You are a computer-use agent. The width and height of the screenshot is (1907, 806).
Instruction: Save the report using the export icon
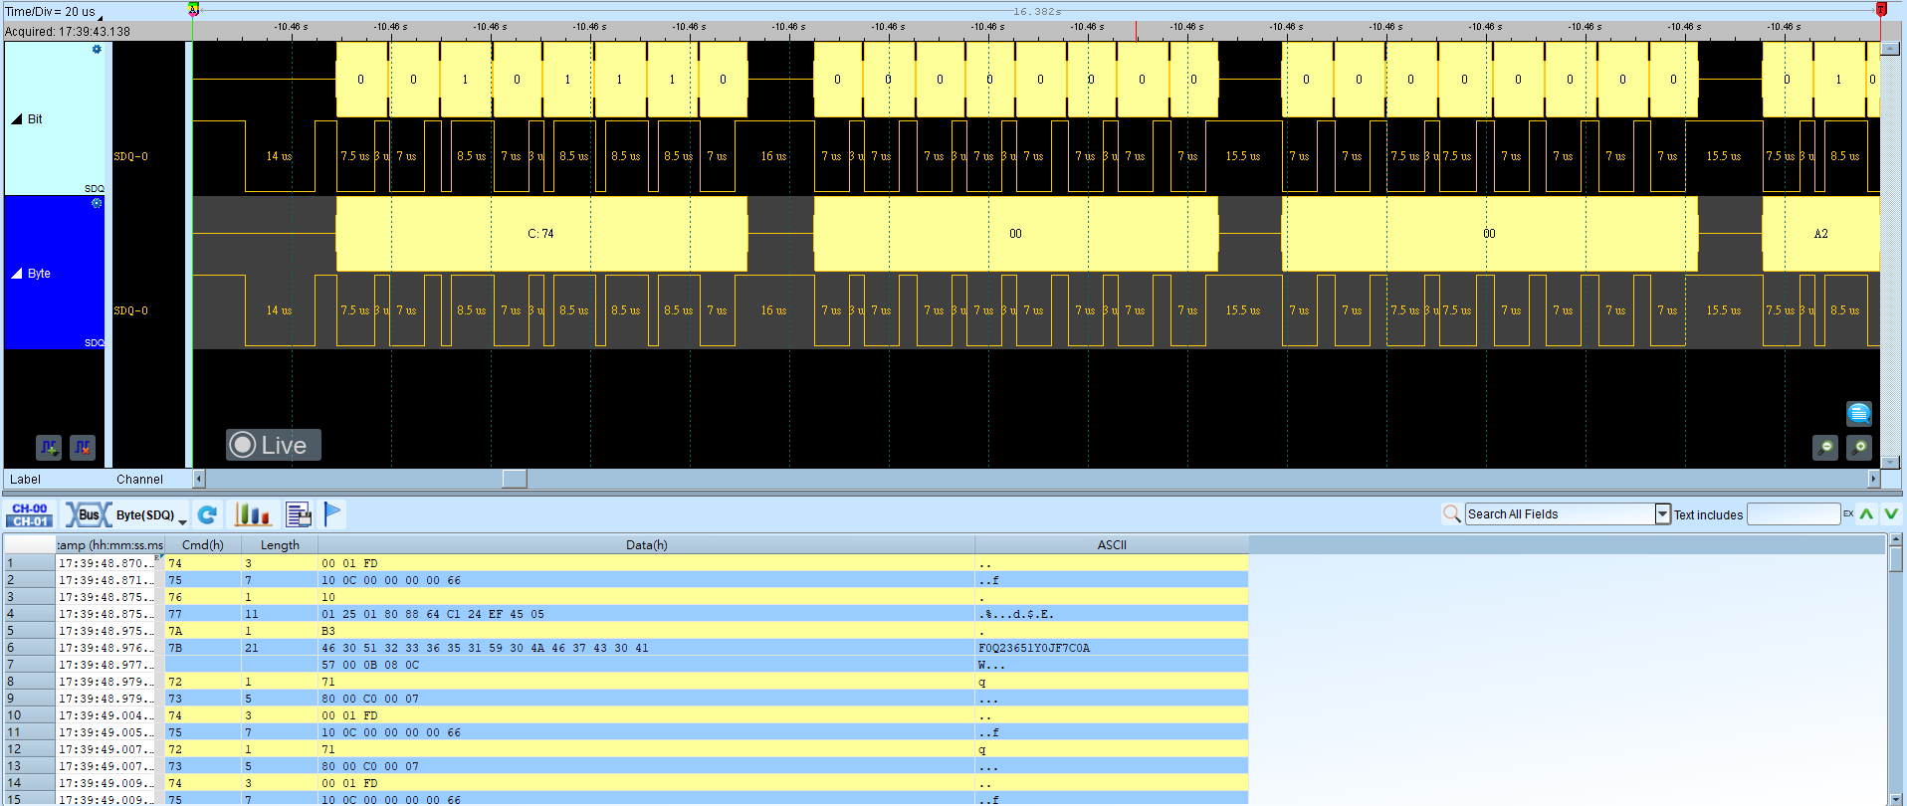[x=299, y=514]
